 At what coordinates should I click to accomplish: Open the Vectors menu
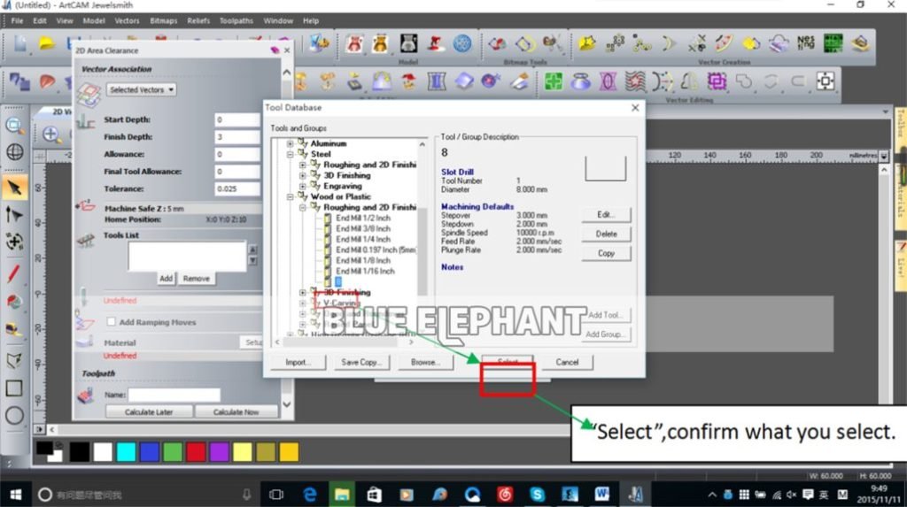point(127,21)
